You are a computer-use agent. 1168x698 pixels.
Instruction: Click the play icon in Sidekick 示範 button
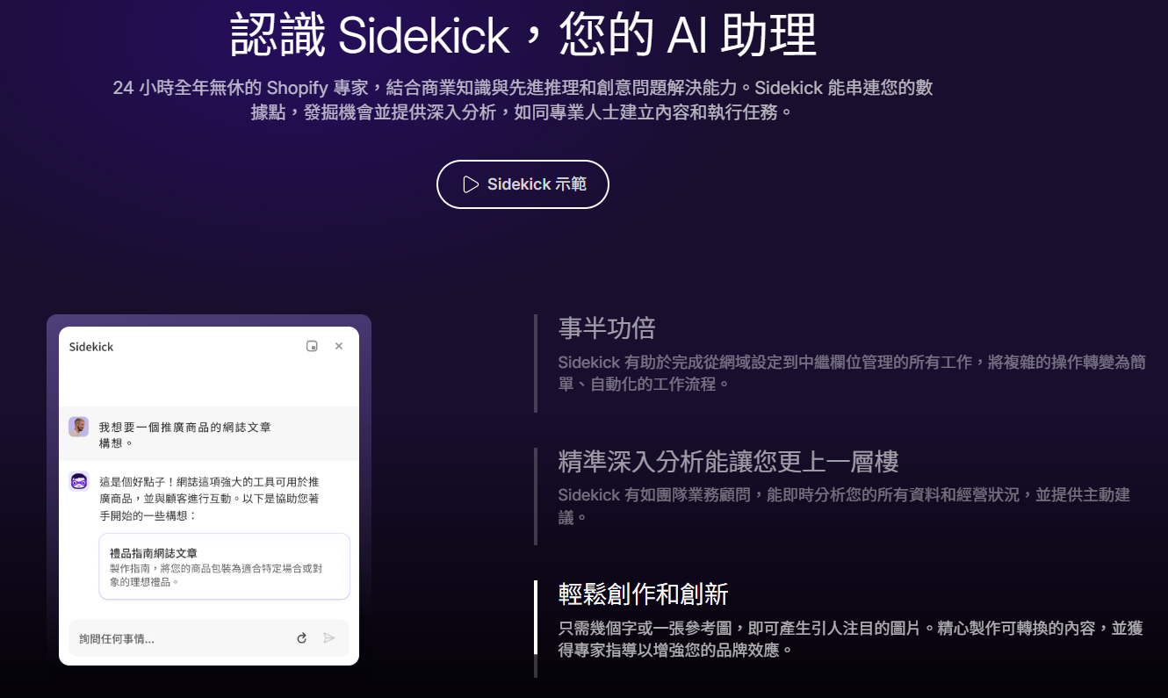point(471,184)
